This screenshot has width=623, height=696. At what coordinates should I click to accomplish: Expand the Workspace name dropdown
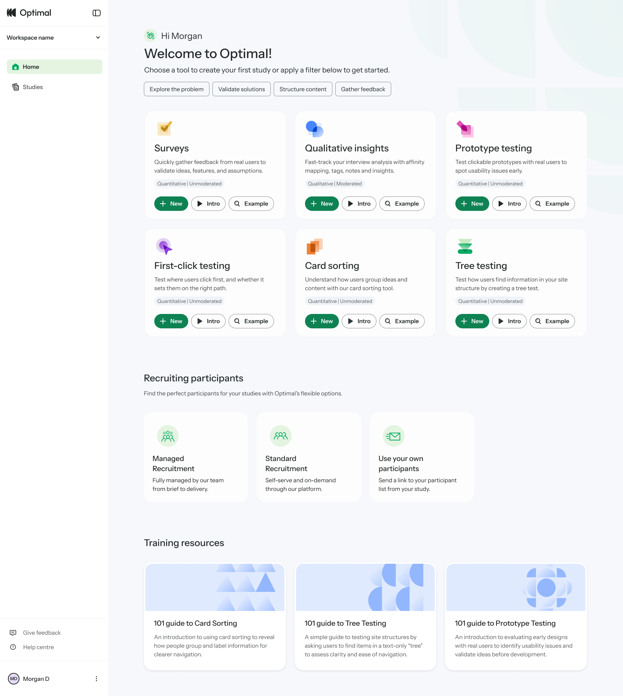[x=54, y=37]
